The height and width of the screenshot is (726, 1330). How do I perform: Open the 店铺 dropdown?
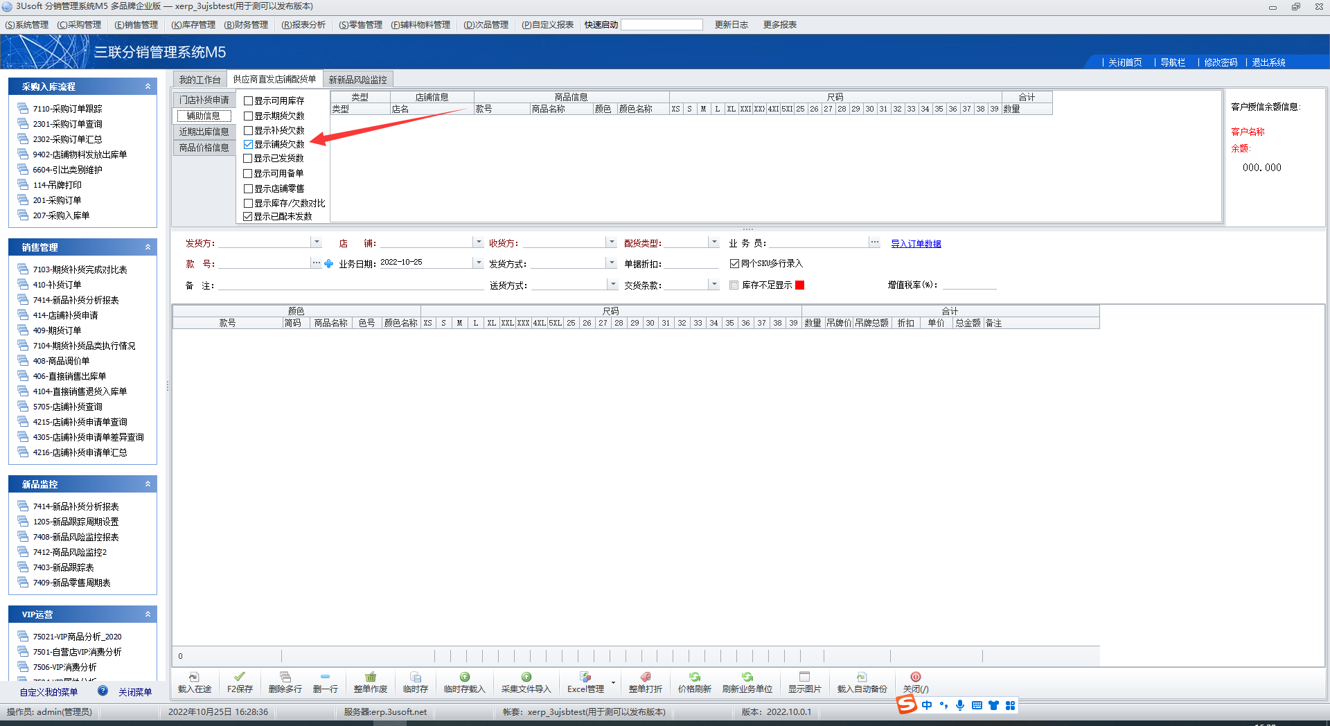coord(478,242)
